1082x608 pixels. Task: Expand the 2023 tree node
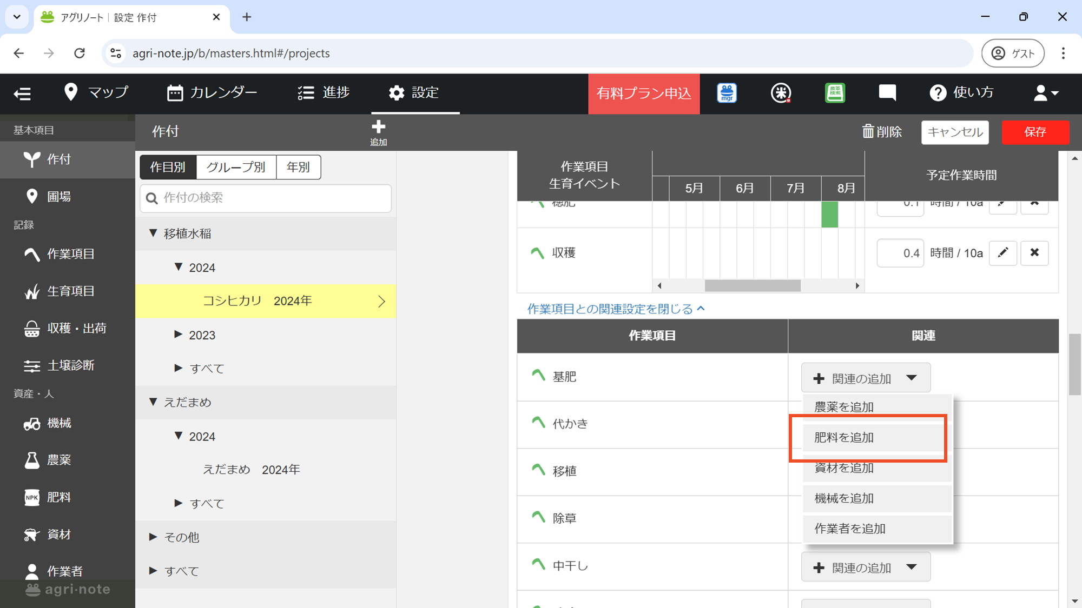178,335
